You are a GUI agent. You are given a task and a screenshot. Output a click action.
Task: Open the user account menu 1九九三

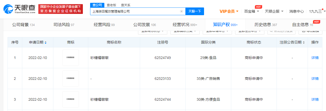click(x=317, y=11)
